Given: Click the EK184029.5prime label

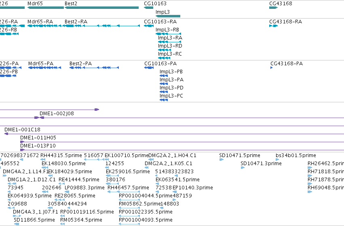Looking at the screenshot, I should tap(70, 172).
